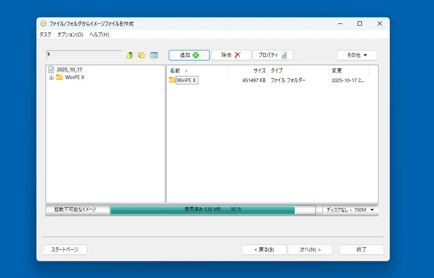Click the used space progress bar

tap(213, 210)
